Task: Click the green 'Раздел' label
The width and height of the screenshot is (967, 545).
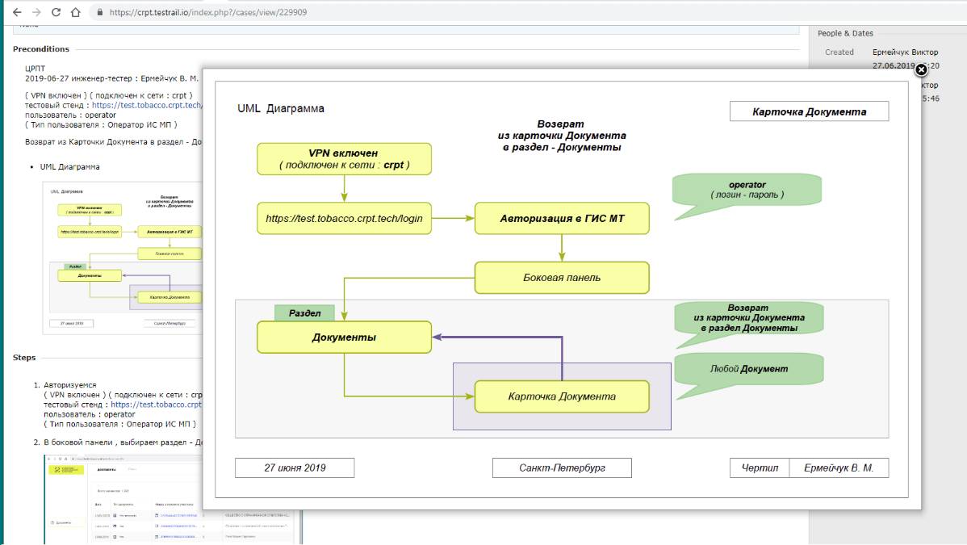Action: point(304,313)
